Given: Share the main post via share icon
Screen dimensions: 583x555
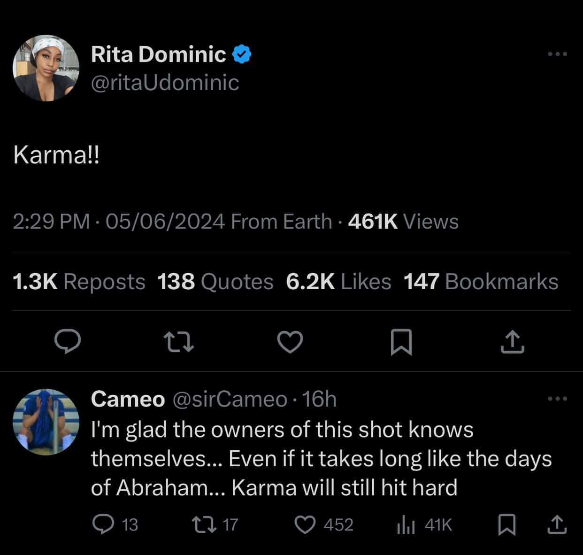Looking at the screenshot, I should pos(512,342).
